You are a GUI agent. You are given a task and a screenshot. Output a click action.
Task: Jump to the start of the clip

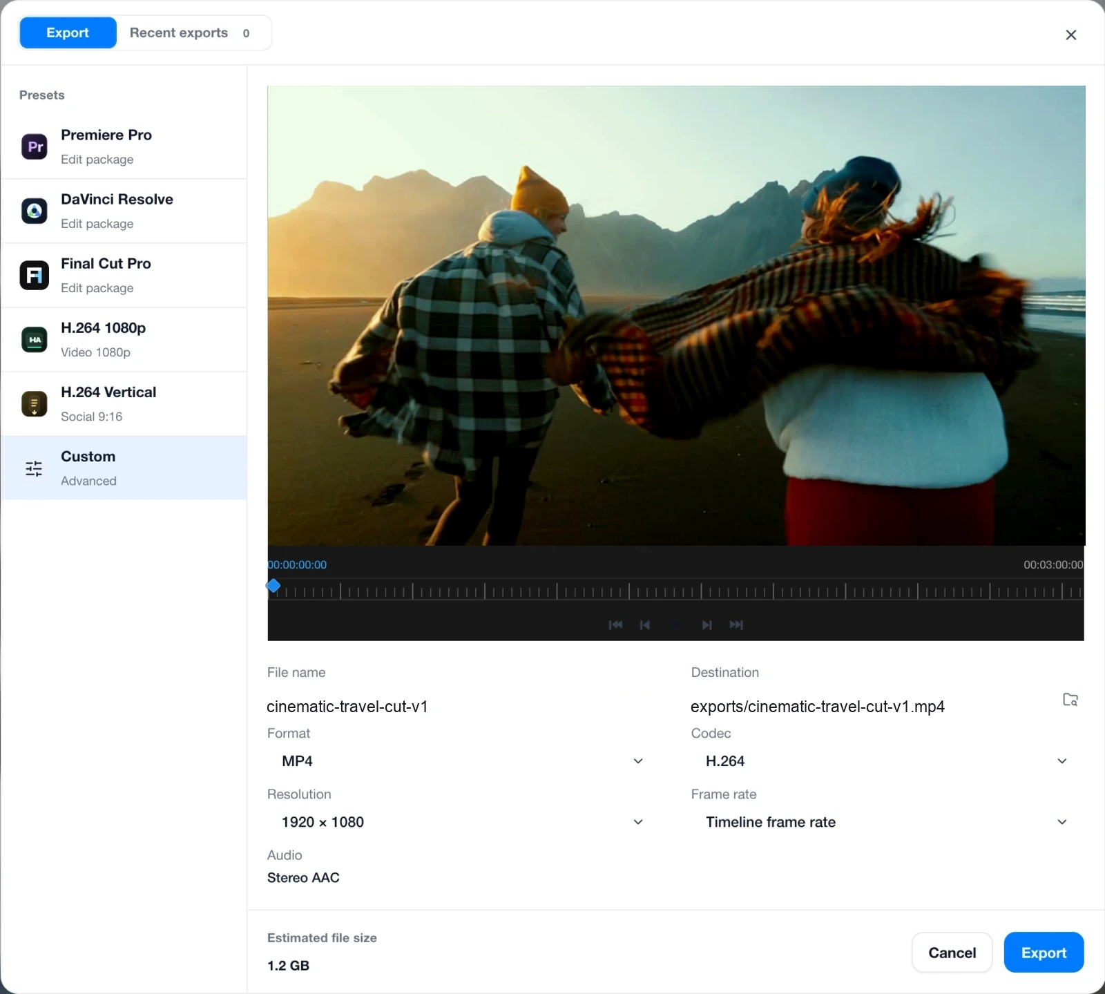pos(615,624)
